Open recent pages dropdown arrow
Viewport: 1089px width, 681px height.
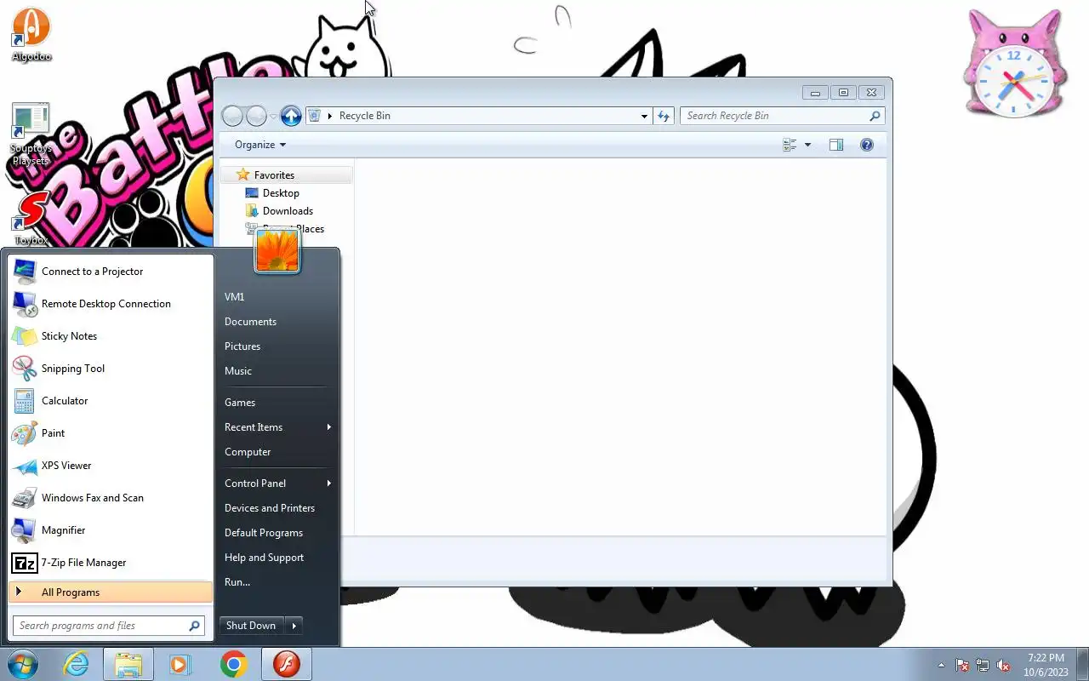coord(273,116)
